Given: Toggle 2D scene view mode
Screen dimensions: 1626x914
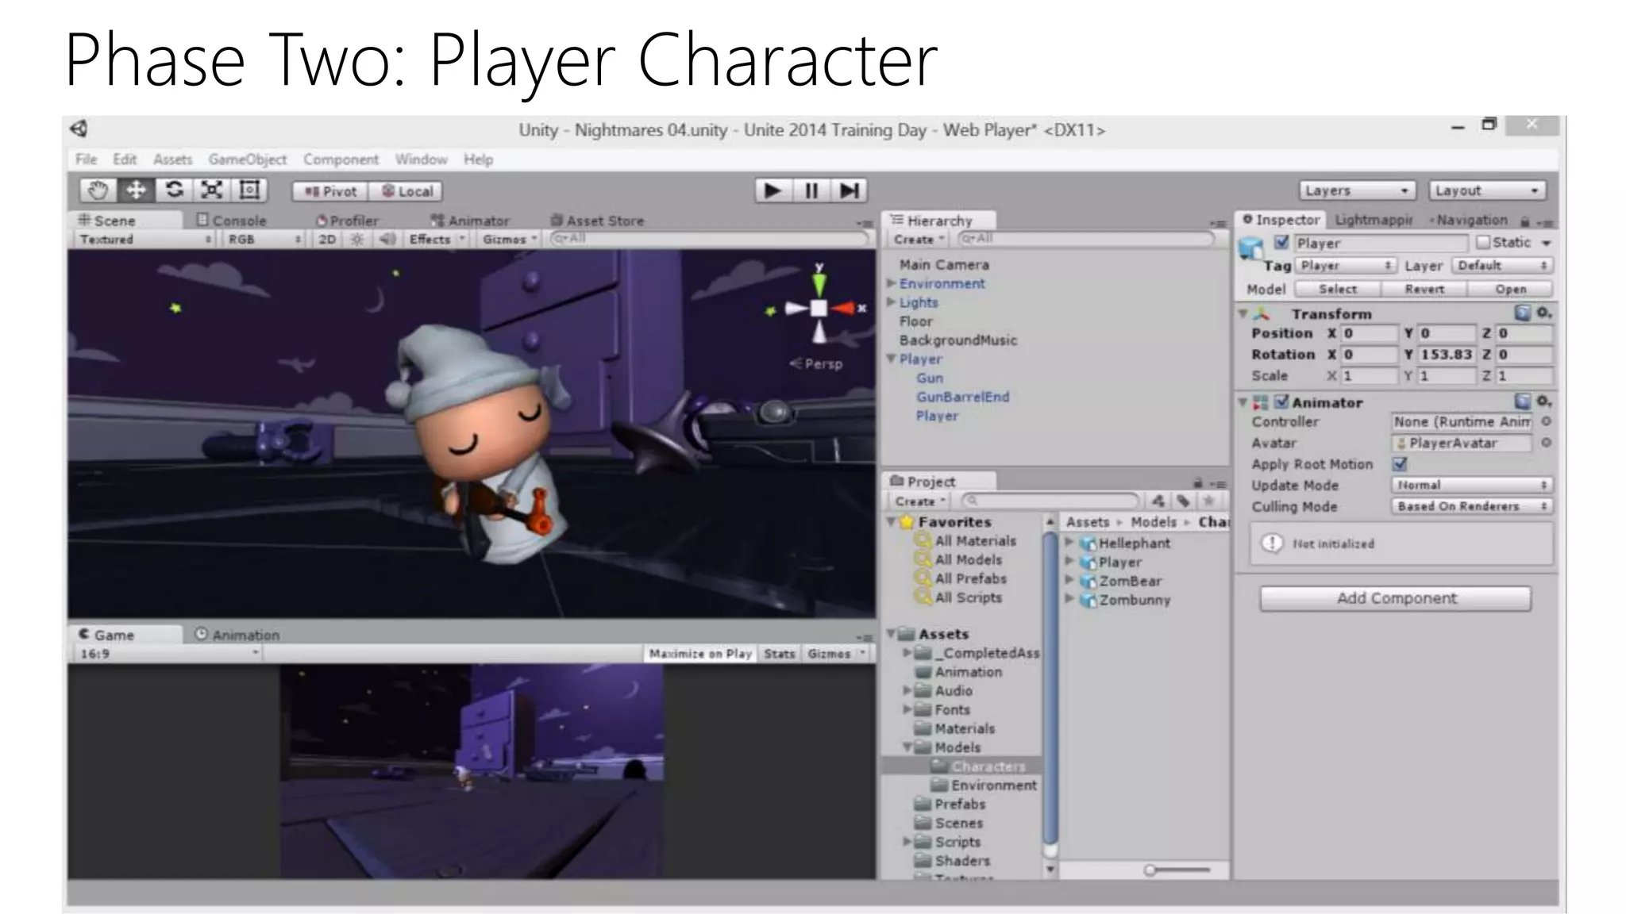Looking at the screenshot, I should tap(327, 239).
